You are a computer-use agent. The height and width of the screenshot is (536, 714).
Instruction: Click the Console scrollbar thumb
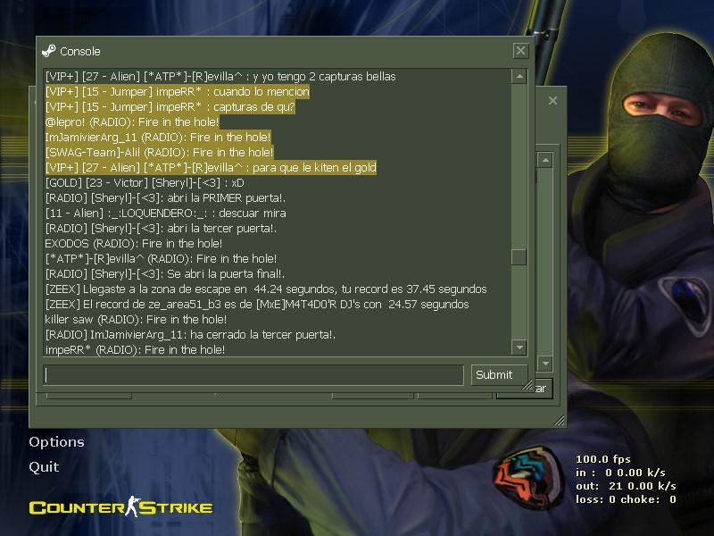519,257
